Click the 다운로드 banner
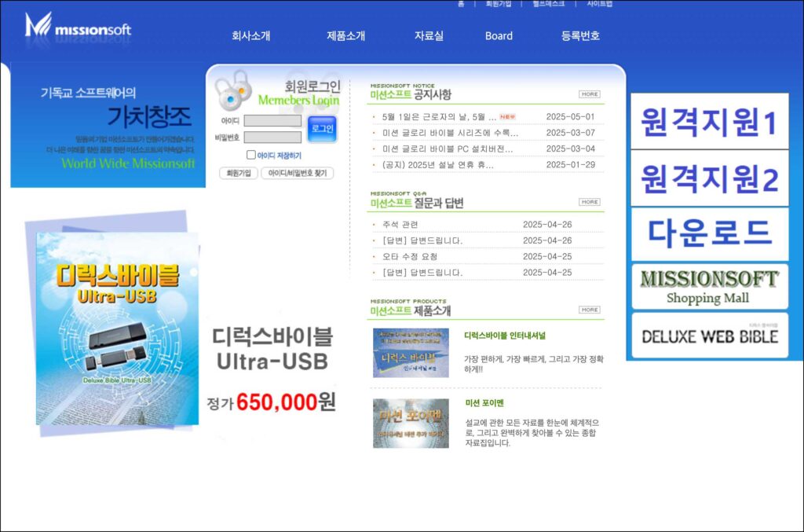 (709, 233)
